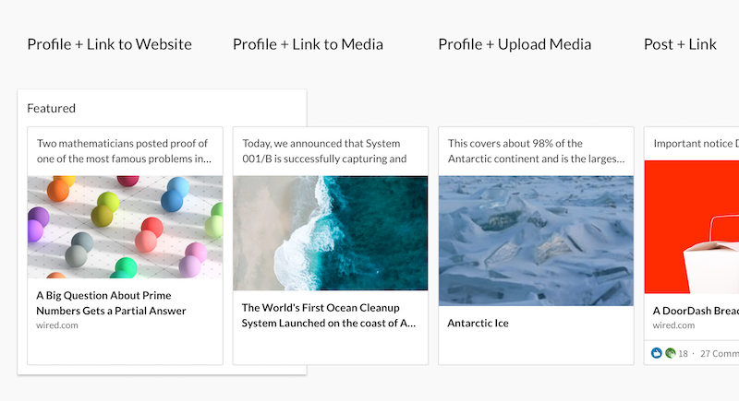The height and width of the screenshot is (401, 739).
Task: Click the blue like reaction icon
Action: click(x=657, y=353)
